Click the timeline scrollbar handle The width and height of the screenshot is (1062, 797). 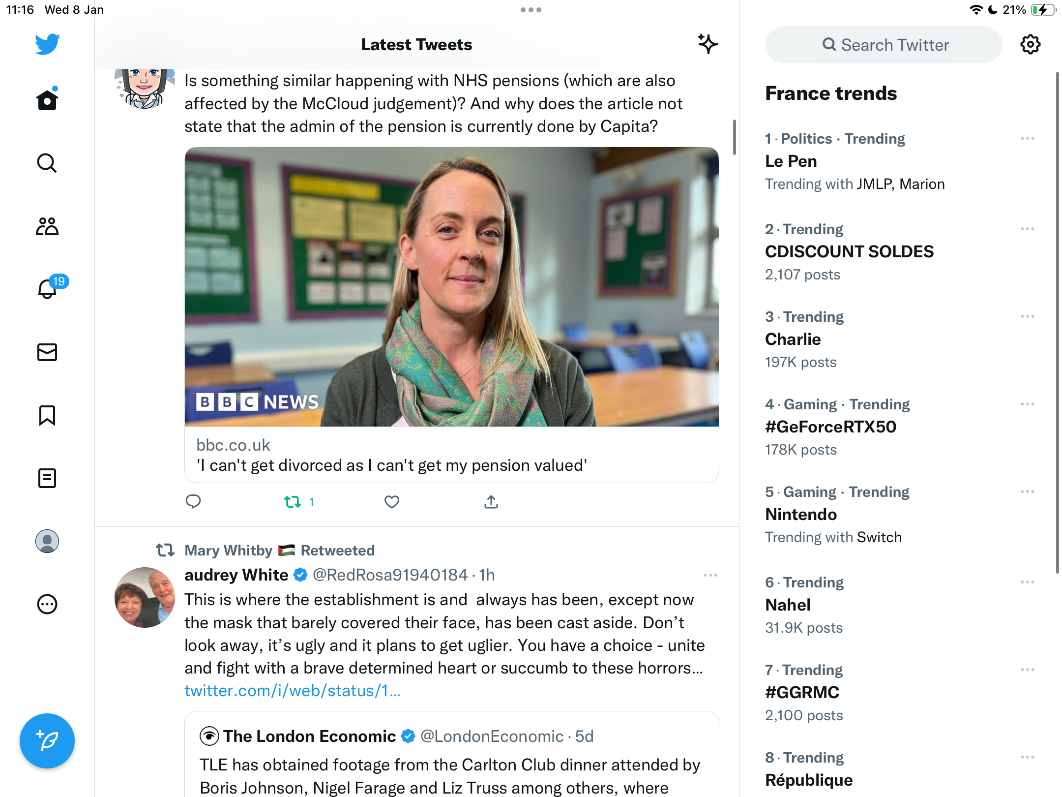coord(734,137)
